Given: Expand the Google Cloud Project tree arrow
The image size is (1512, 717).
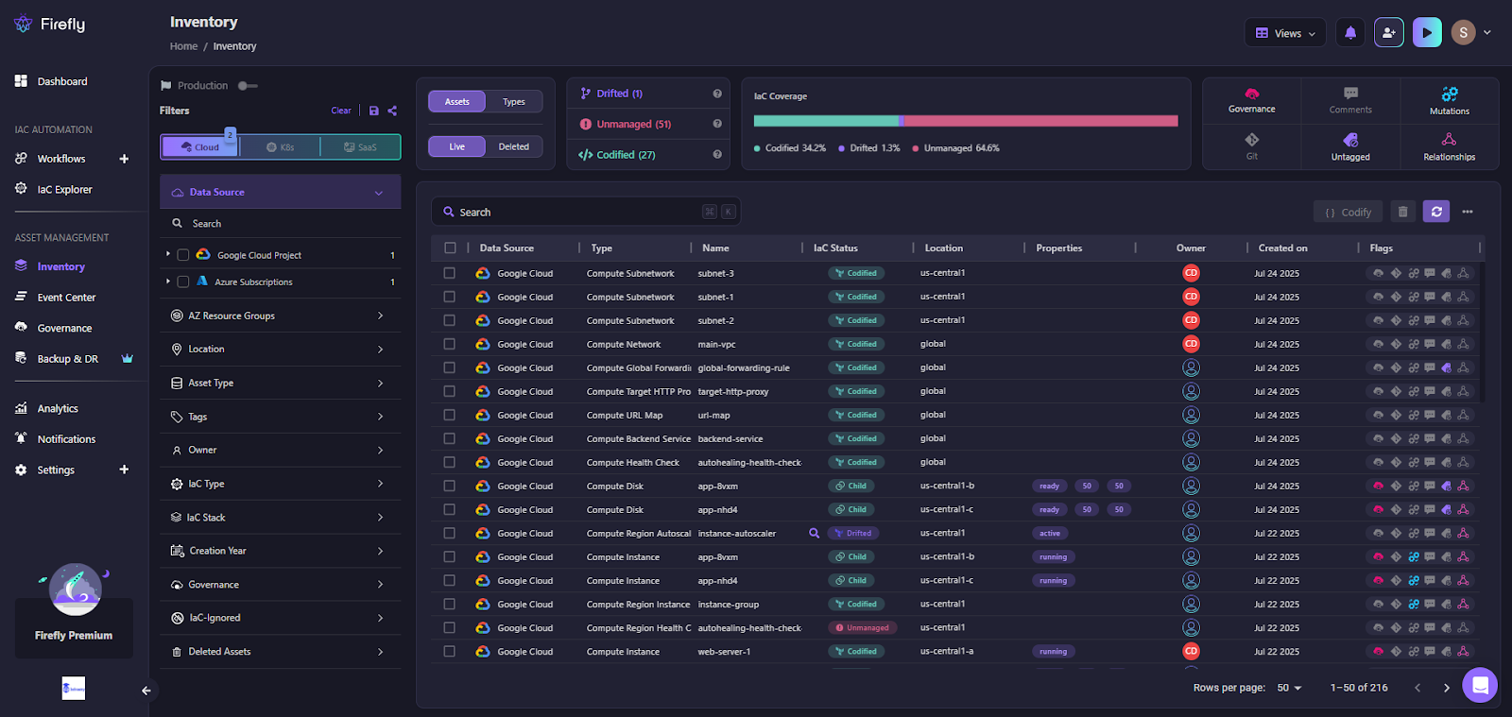Looking at the screenshot, I should pos(168,254).
